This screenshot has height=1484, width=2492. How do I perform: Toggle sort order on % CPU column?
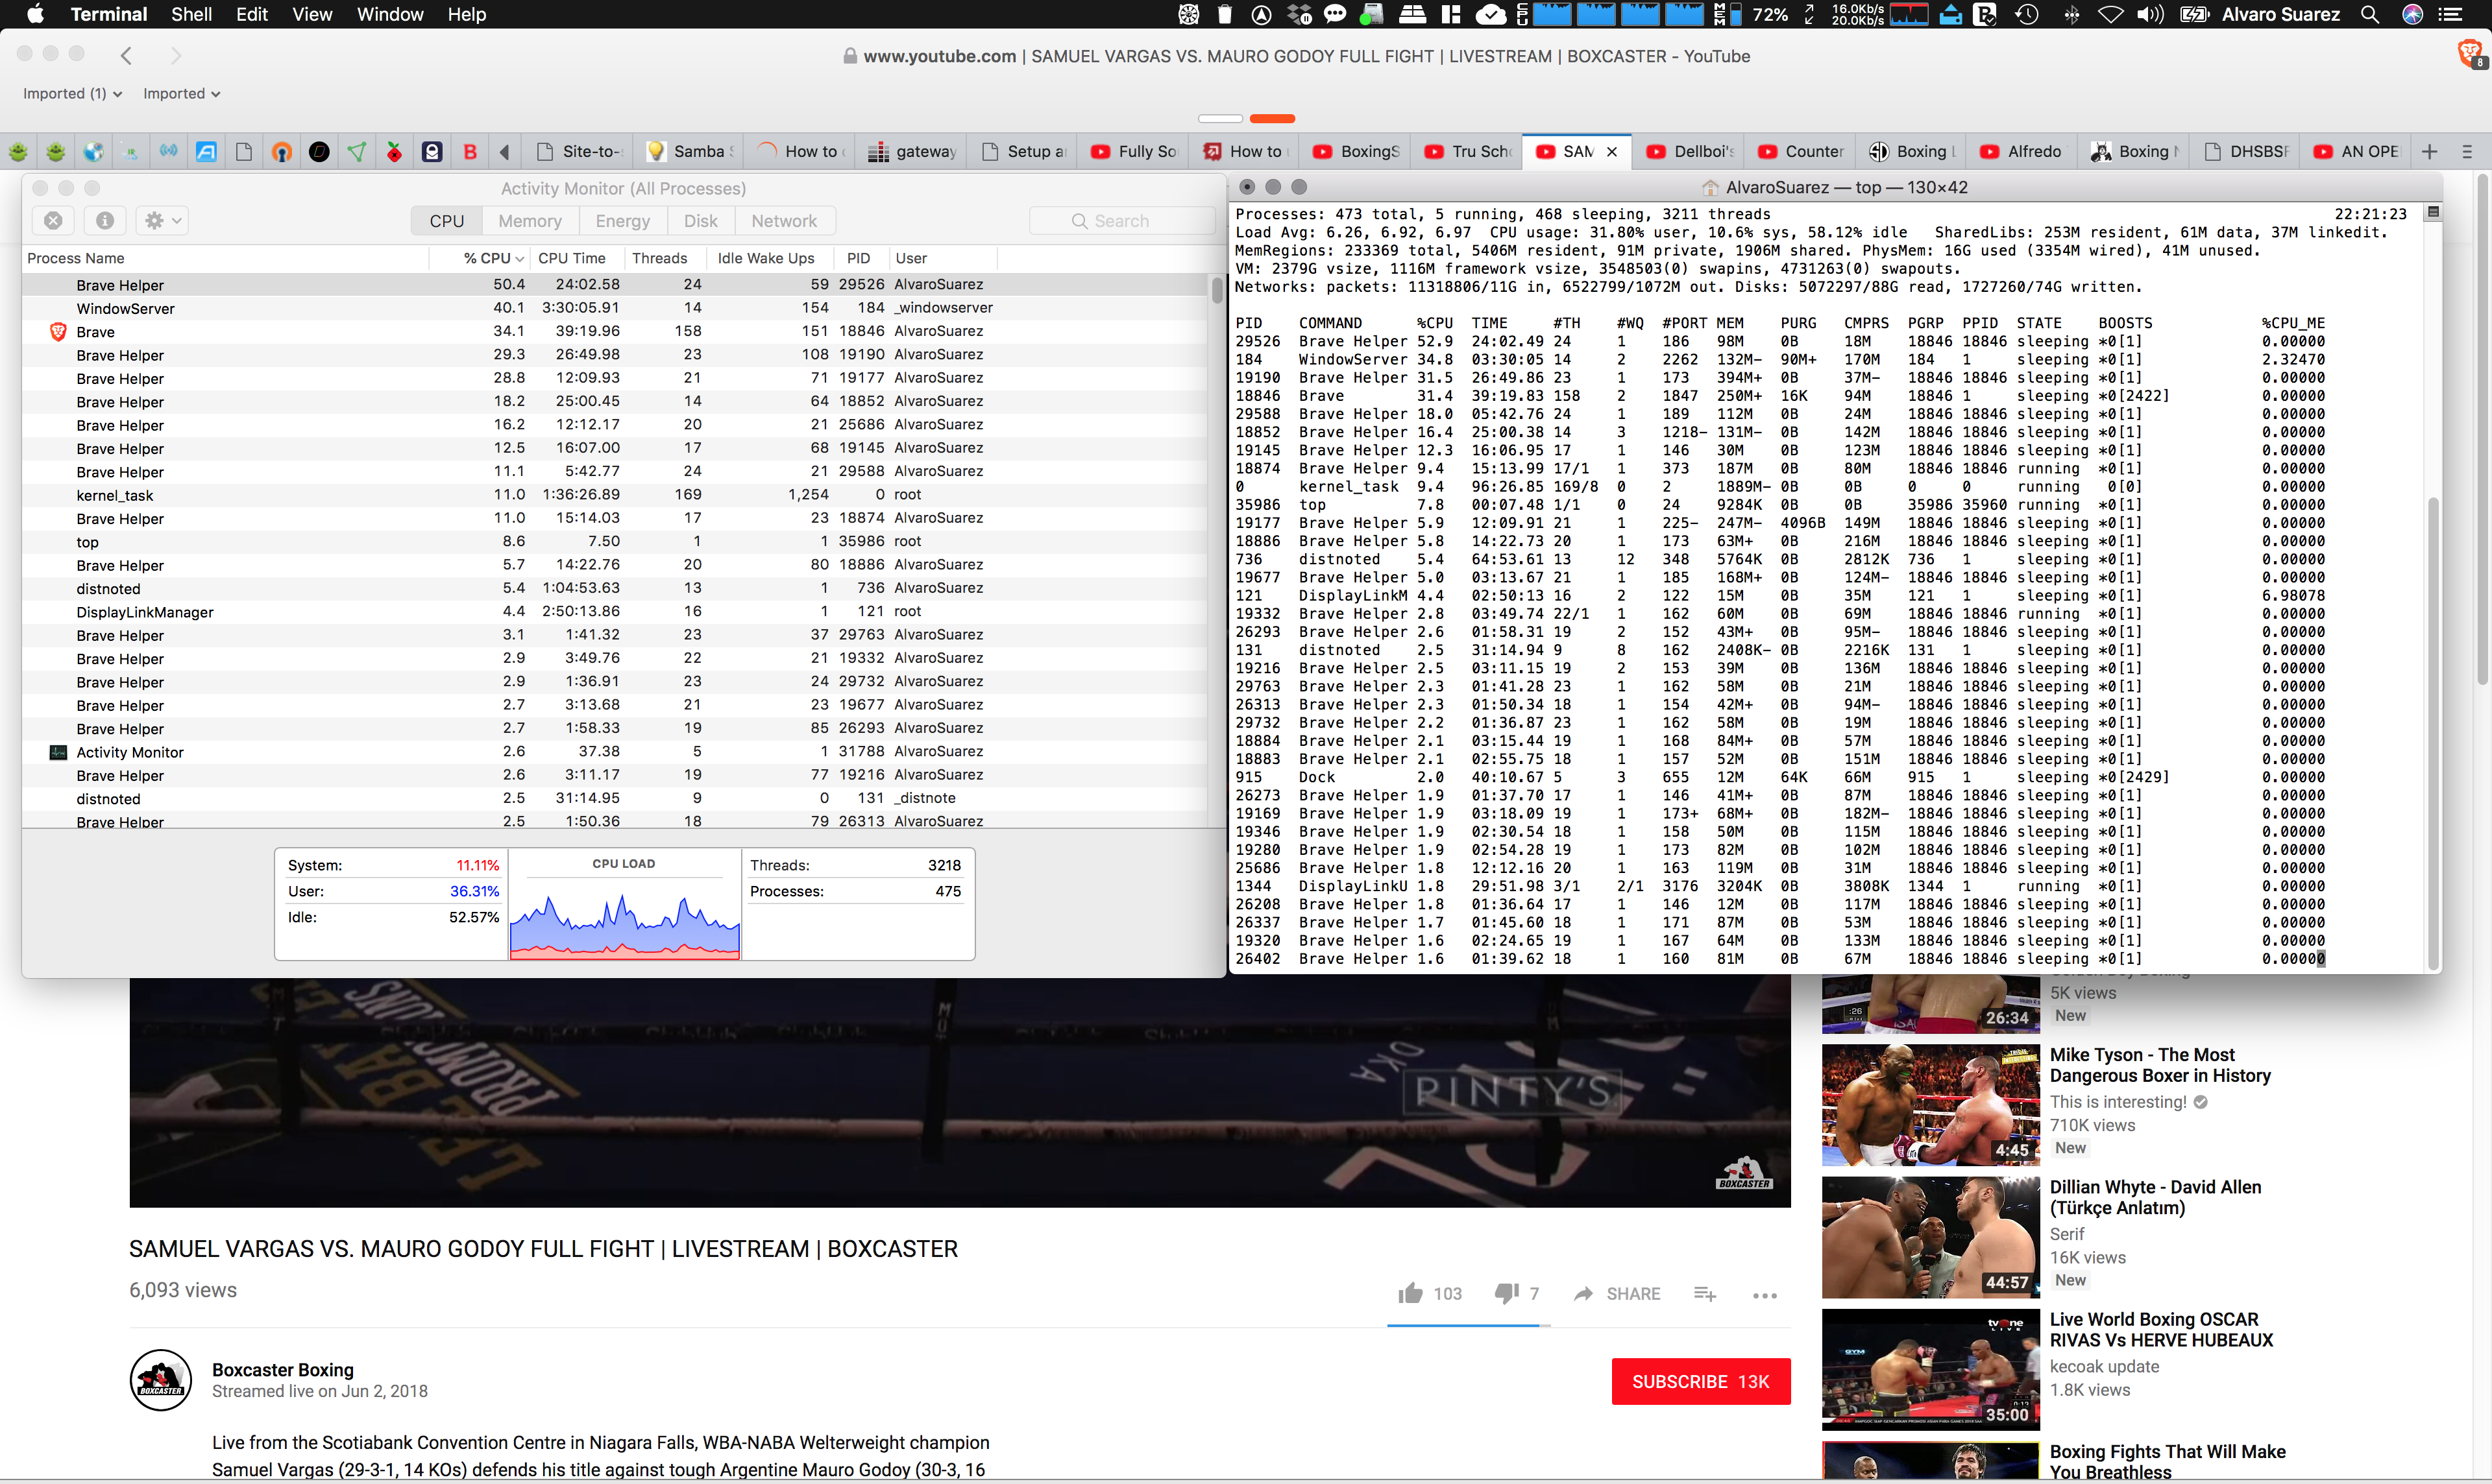[487, 258]
